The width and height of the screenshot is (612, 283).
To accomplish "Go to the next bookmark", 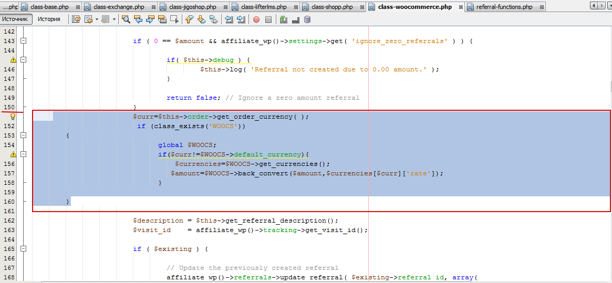I will [x=201, y=19].
